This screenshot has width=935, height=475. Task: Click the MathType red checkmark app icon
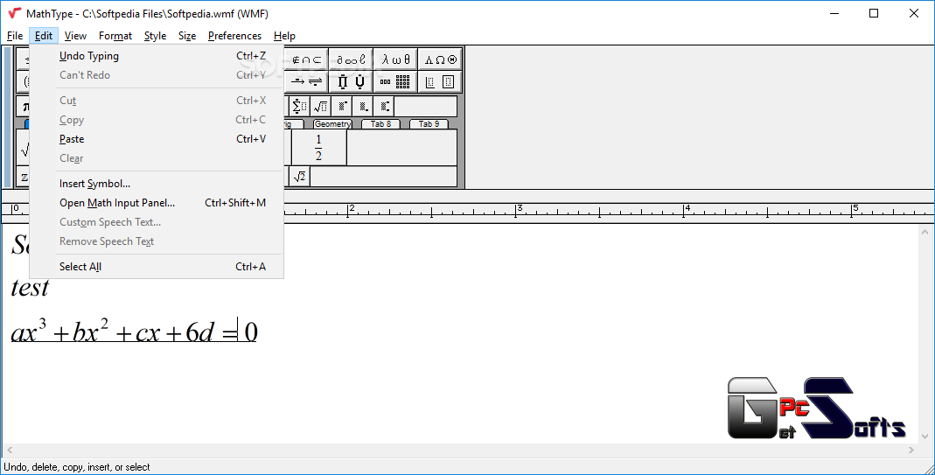14,13
